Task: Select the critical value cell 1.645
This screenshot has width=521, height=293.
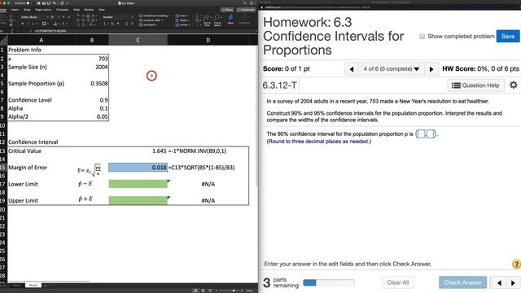Action: [138, 151]
